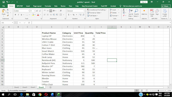Save the workbook with the floppy icon

point(4,2)
